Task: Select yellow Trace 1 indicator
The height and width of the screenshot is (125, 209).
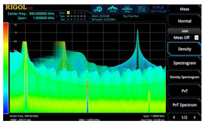Action: pyautogui.click(x=68, y=13)
